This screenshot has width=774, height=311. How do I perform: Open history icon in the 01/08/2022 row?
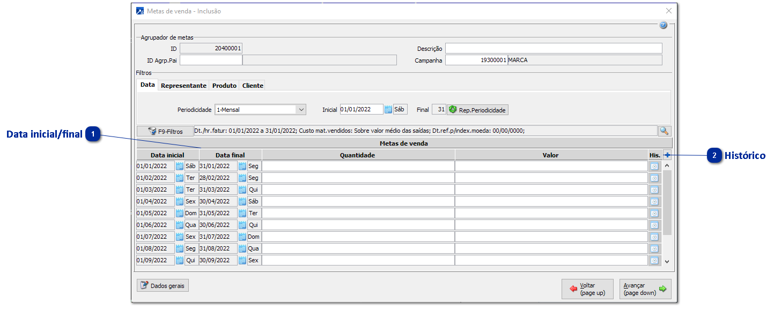[654, 249]
